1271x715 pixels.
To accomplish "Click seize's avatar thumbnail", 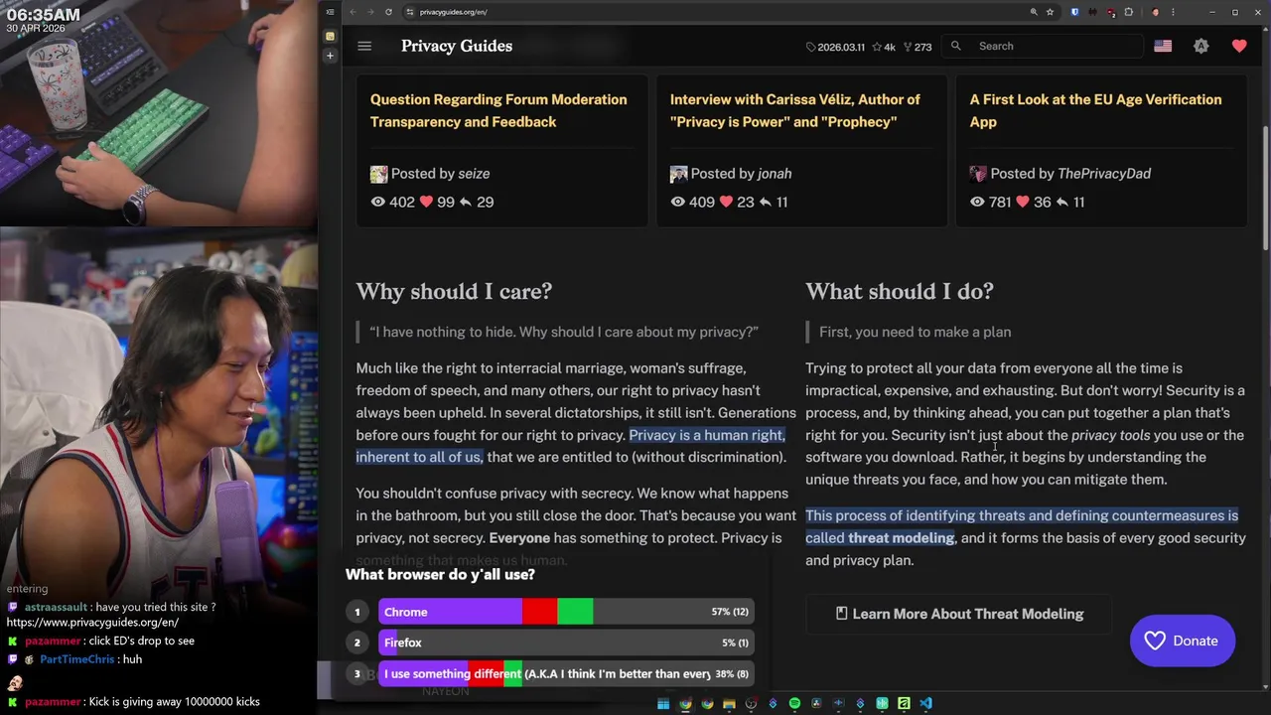I will pos(378,174).
